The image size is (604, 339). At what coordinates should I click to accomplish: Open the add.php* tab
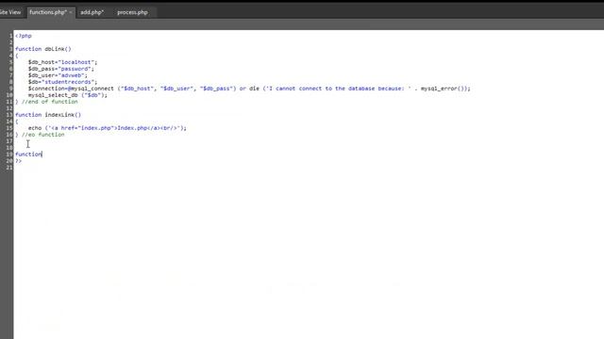coord(92,12)
